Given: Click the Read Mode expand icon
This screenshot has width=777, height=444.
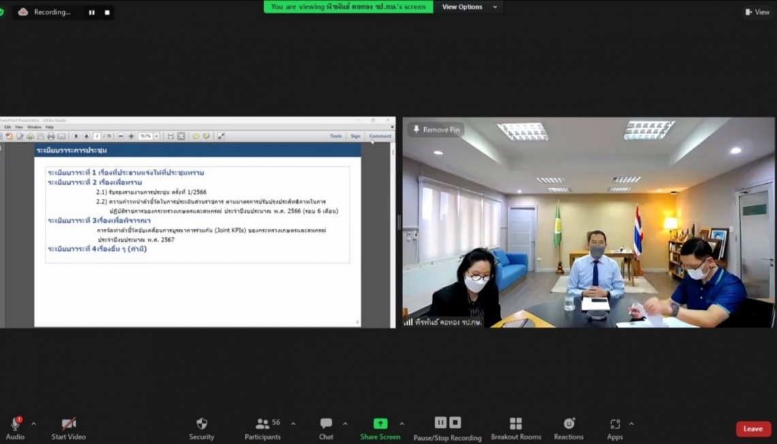Looking at the screenshot, I should (221, 136).
